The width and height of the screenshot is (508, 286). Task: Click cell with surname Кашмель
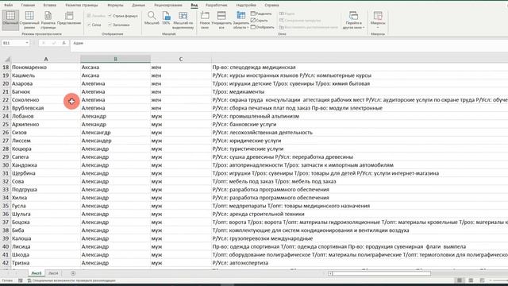46,75
